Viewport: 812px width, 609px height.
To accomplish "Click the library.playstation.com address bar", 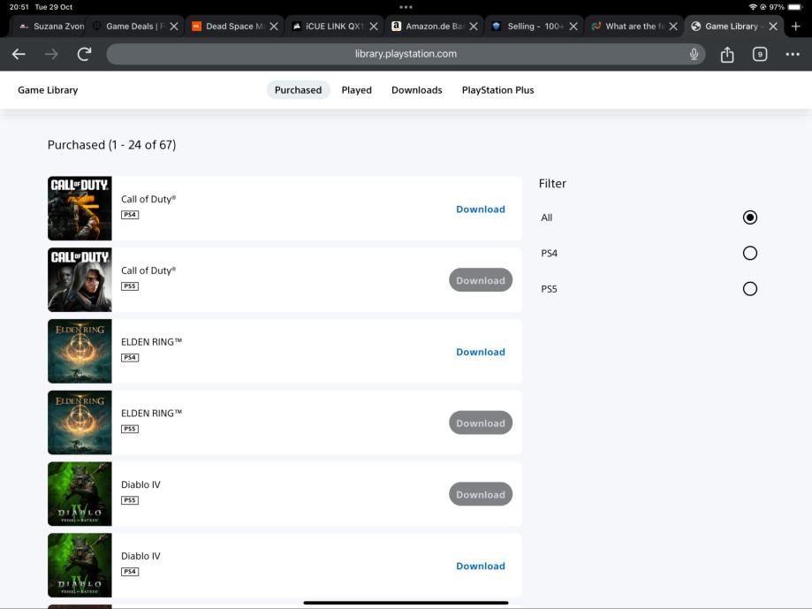I will point(406,54).
